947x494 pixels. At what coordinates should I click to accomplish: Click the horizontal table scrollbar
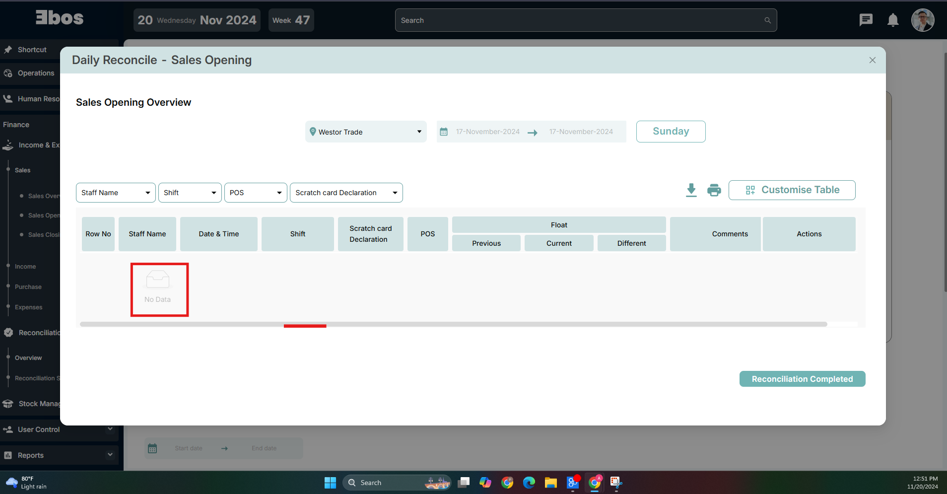[453, 324]
